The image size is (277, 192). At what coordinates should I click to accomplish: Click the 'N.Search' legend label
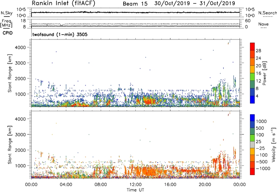click(267, 13)
